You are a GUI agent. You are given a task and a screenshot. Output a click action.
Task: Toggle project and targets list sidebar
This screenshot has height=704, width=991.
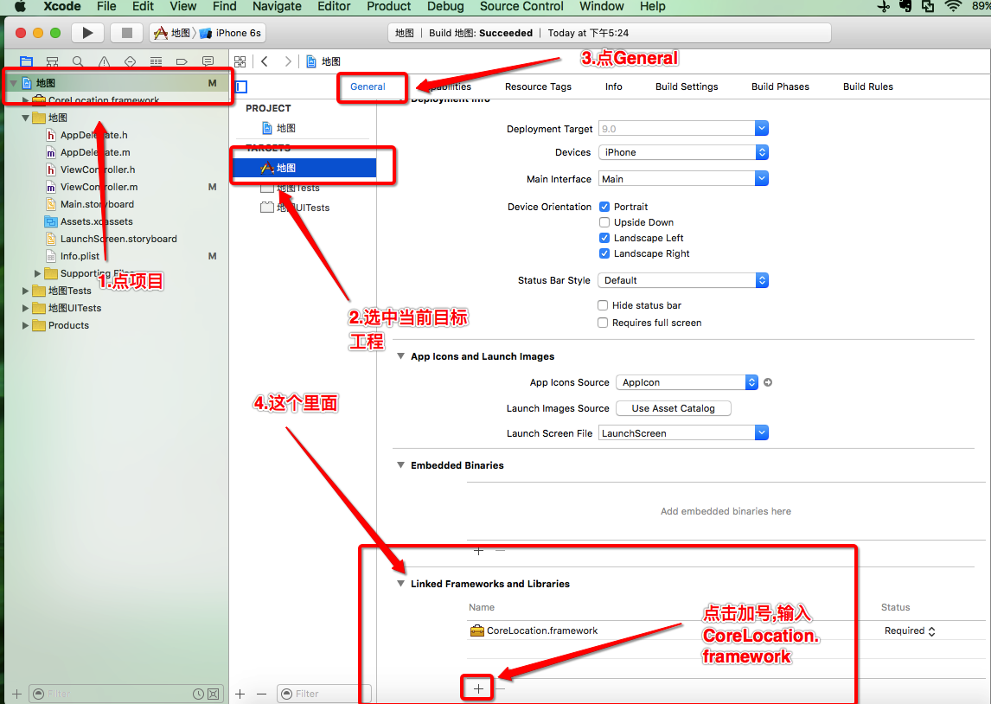[x=241, y=86]
